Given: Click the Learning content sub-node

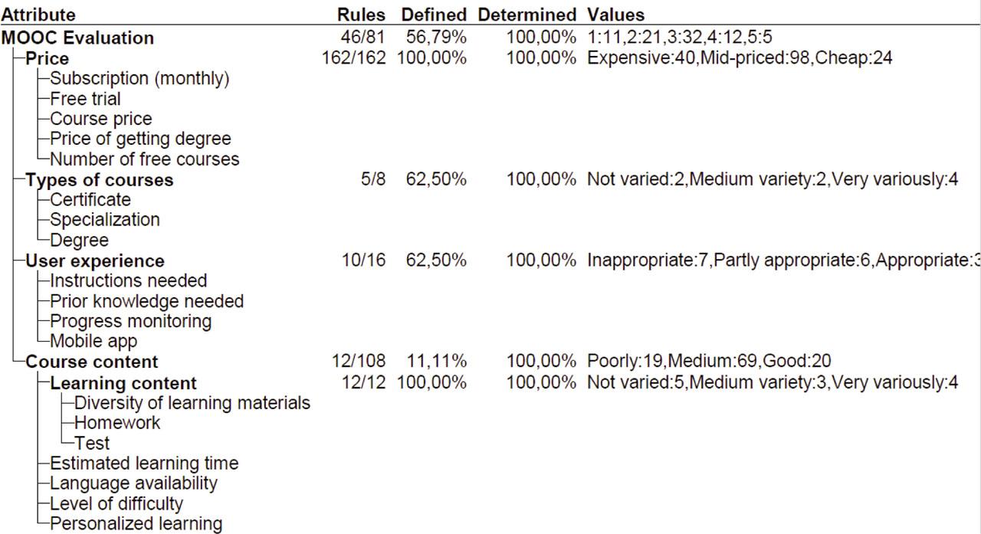Looking at the screenshot, I should pyautogui.click(x=123, y=383).
